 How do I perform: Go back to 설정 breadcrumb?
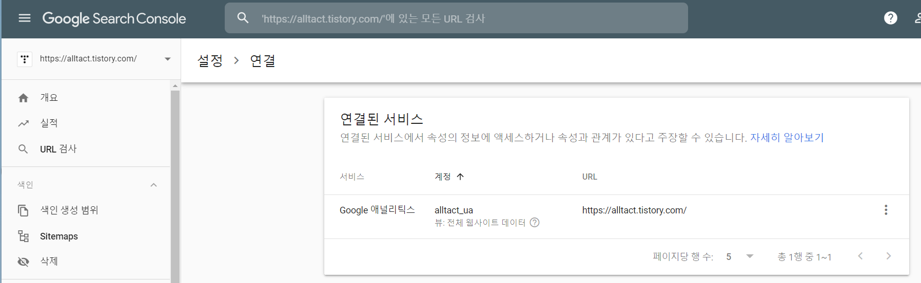pos(210,60)
